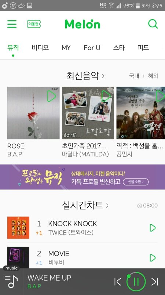Expand the 최신음악 section
The image size is (165, 295).
[x=85, y=76]
